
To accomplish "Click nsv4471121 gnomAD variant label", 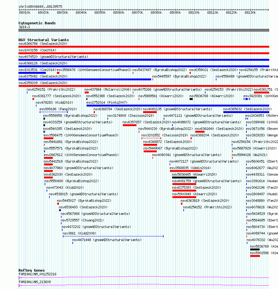I will [198, 116].
